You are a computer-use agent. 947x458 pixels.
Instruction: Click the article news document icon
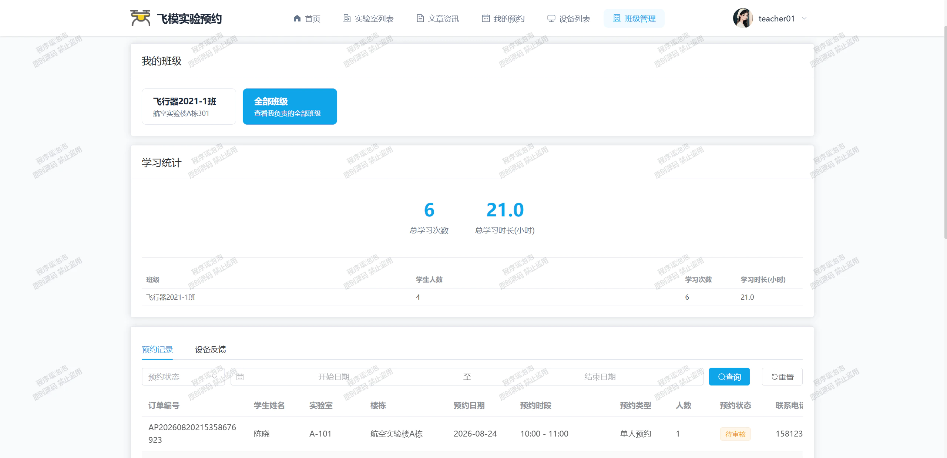click(x=420, y=18)
